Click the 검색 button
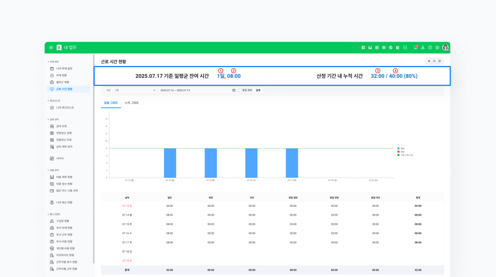 point(258,90)
